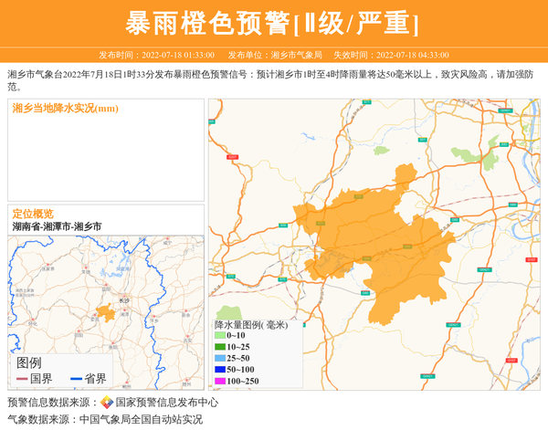548x430 pixels.
Task: Click the 暴雨橙色预警 title banner
Action: (x=273, y=23)
